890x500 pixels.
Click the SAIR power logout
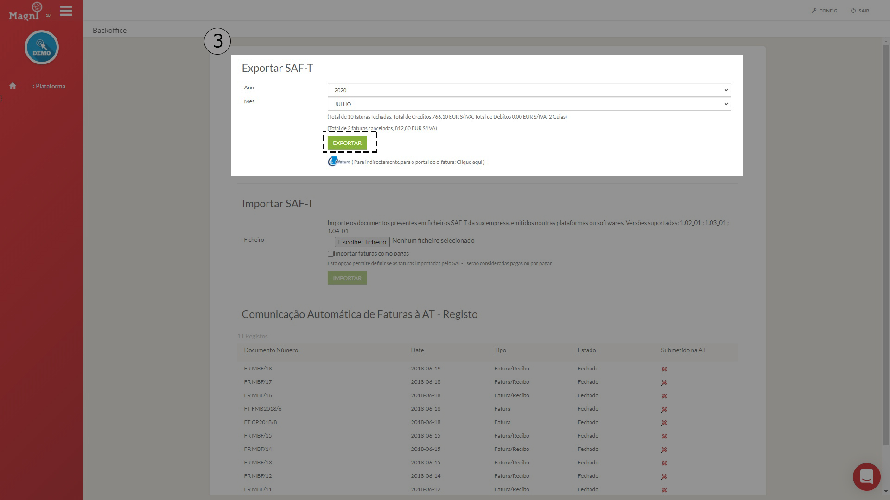pos(860,11)
